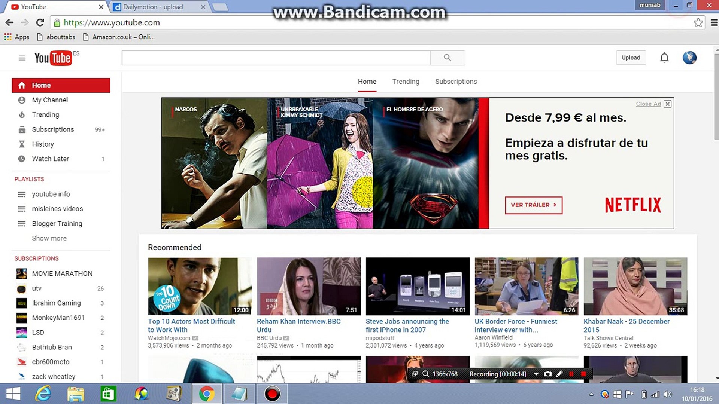This screenshot has height=404, width=719.
Task: Open the account avatar menu
Action: pyautogui.click(x=689, y=58)
